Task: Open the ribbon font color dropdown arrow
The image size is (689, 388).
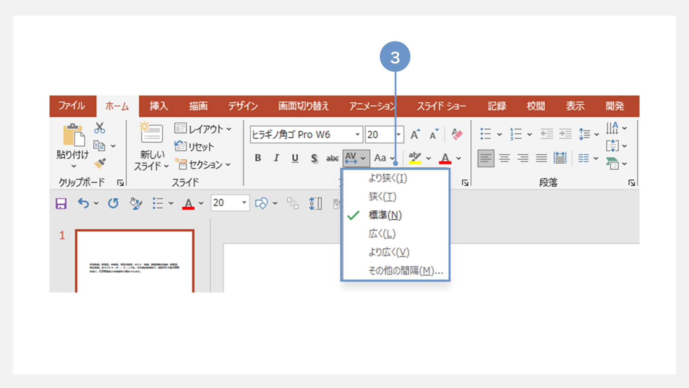Action: click(459, 158)
